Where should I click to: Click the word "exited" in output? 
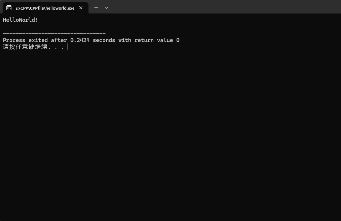[38, 40]
